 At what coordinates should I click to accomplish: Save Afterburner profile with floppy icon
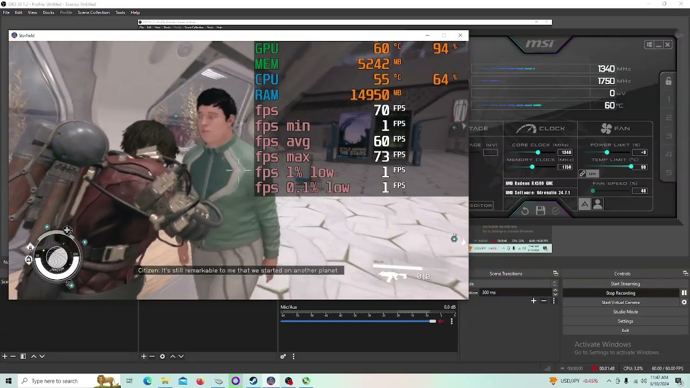pyautogui.click(x=541, y=211)
